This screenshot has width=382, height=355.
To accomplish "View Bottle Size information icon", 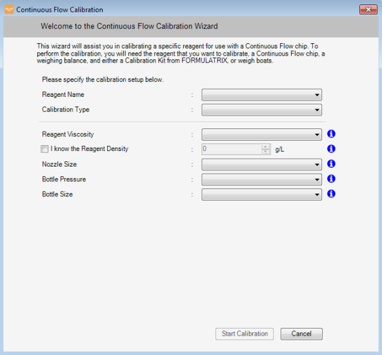I will [x=331, y=194].
